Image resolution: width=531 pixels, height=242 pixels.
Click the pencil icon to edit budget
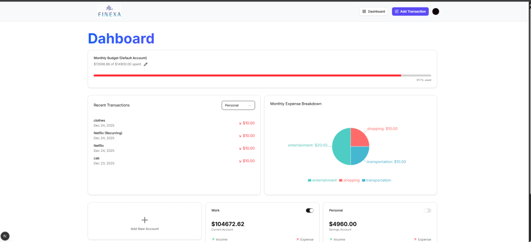pyautogui.click(x=146, y=64)
